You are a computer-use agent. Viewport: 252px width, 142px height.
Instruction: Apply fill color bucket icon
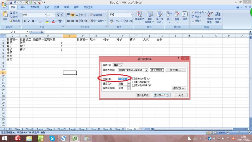[x=47, y=21]
